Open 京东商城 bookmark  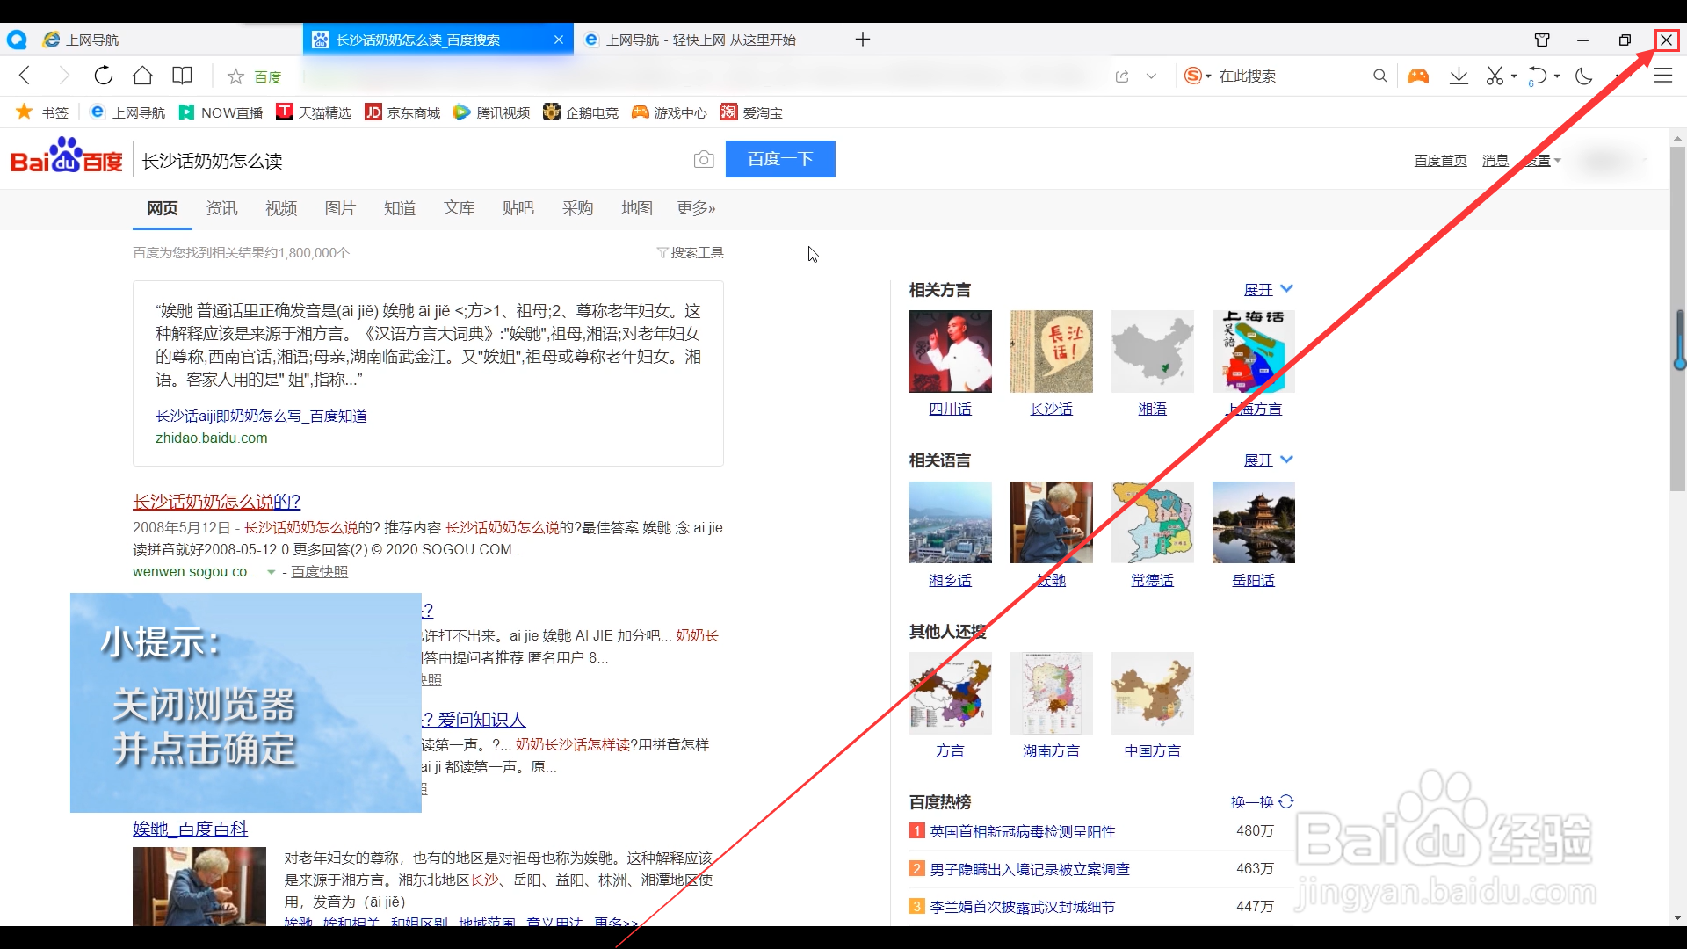click(403, 112)
